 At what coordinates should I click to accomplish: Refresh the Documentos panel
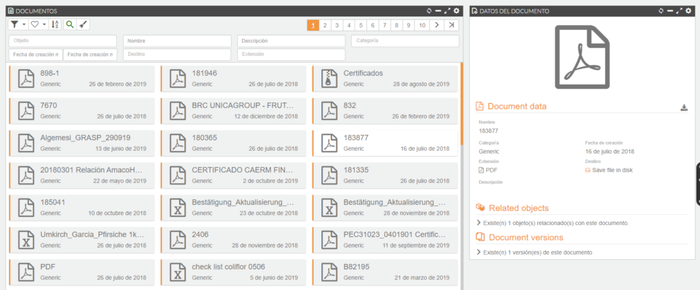(x=429, y=11)
